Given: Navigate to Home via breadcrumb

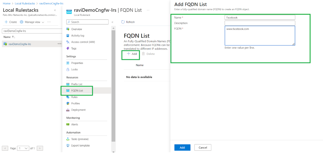Looking at the screenshot, I should 6,3.
